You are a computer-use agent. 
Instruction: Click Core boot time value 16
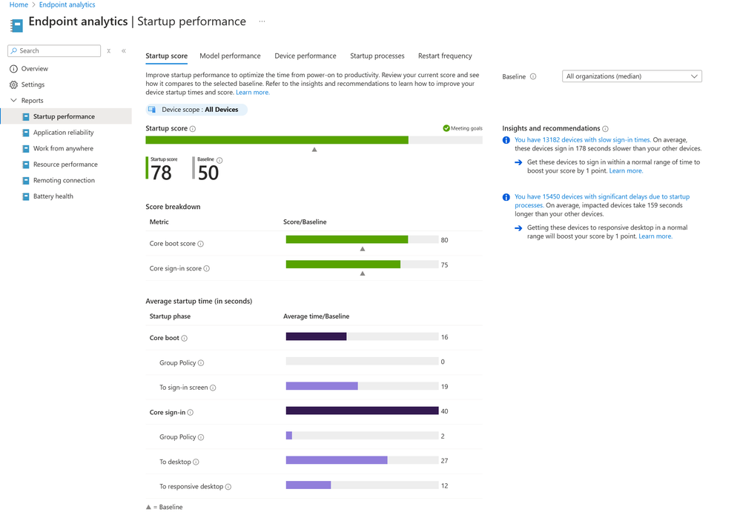pos(444,337)
